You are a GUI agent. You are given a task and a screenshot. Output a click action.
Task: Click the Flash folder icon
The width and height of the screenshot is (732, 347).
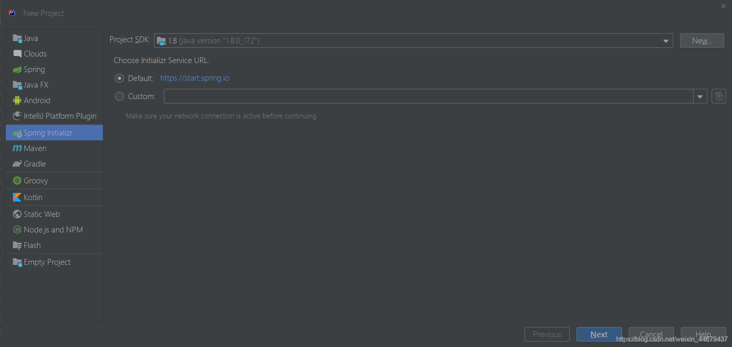tap(17, 246)
